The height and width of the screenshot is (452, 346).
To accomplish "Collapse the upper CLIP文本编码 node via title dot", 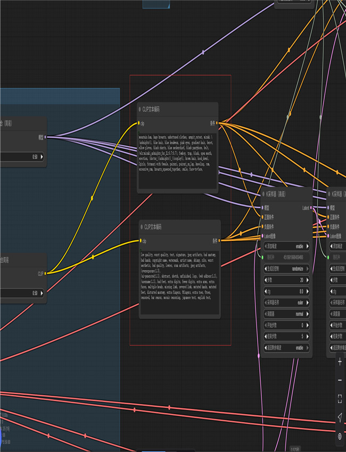I will [140, 109].
